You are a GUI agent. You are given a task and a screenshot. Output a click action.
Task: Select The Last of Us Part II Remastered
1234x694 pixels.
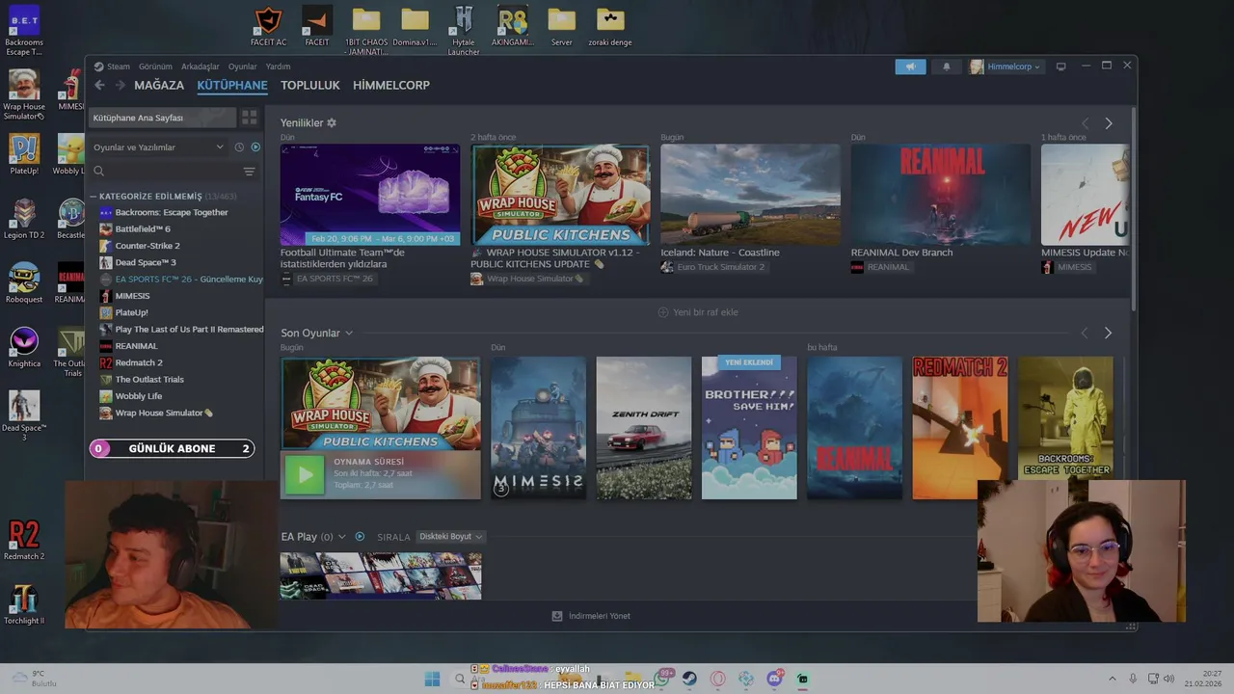pyautogui.click(x=181, y=329)
